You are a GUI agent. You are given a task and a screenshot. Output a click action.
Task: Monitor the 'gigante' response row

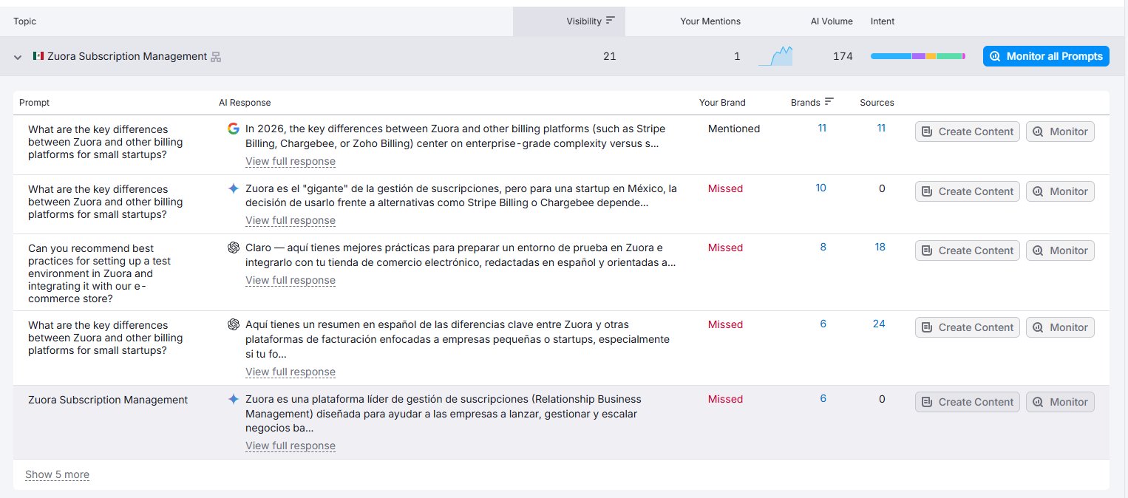click(1060, 191)
